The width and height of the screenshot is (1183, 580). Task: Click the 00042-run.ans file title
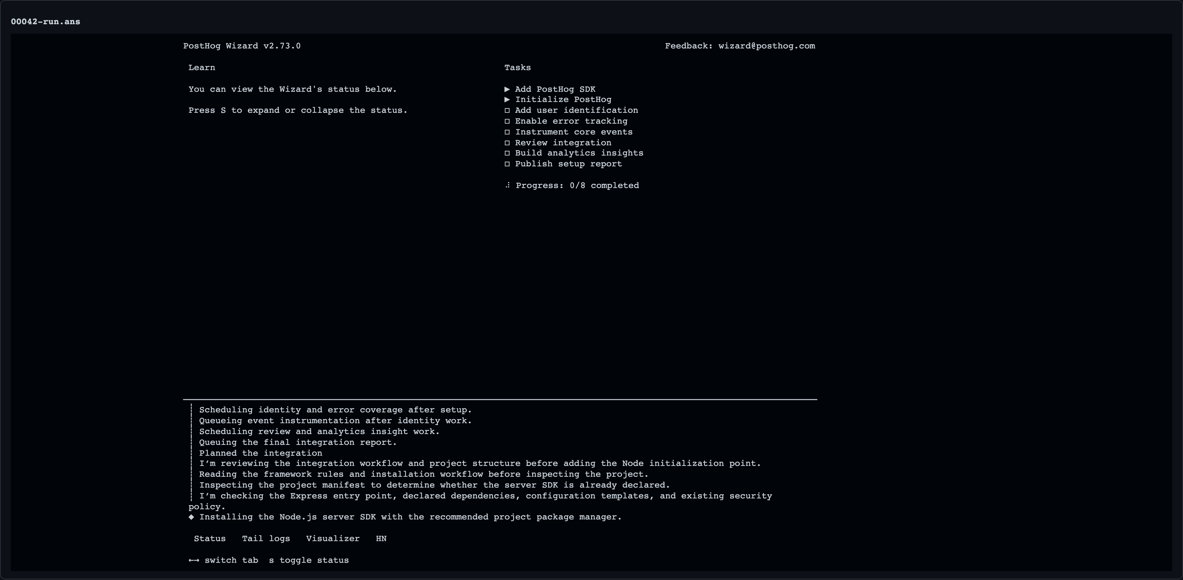pos(46,22)
